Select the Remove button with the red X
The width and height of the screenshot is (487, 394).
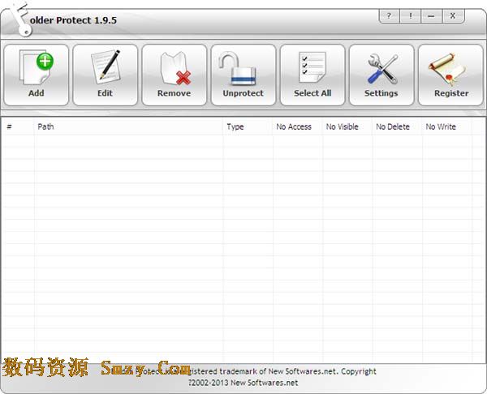tap(175, 75)
